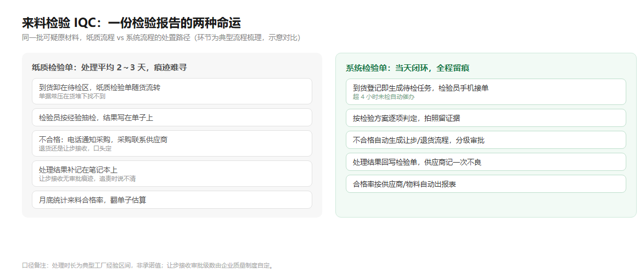Click the note 让步接收无审批痕迹，追责时说不清
Image resolution: width=640 pixels, height=278 pixels.
[87, 179]
